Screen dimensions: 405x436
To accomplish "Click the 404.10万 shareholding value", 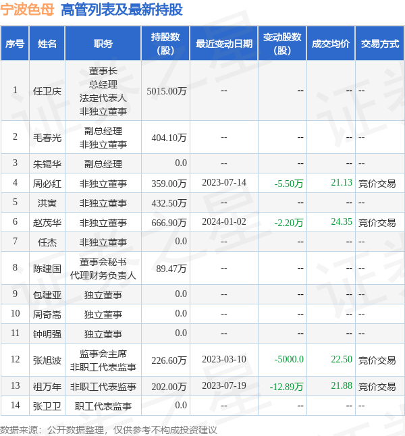I will pyautogui.click(x=169, y=138).
